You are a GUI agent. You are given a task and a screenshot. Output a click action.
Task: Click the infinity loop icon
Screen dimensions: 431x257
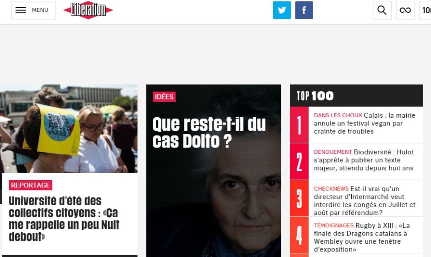[x=405, y=10]
